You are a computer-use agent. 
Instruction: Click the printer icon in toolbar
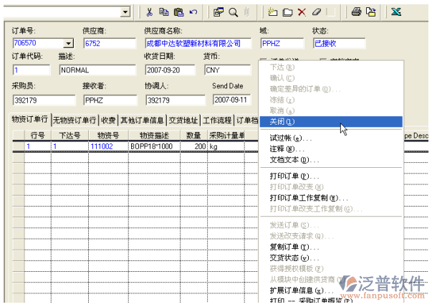click(356, 11)
